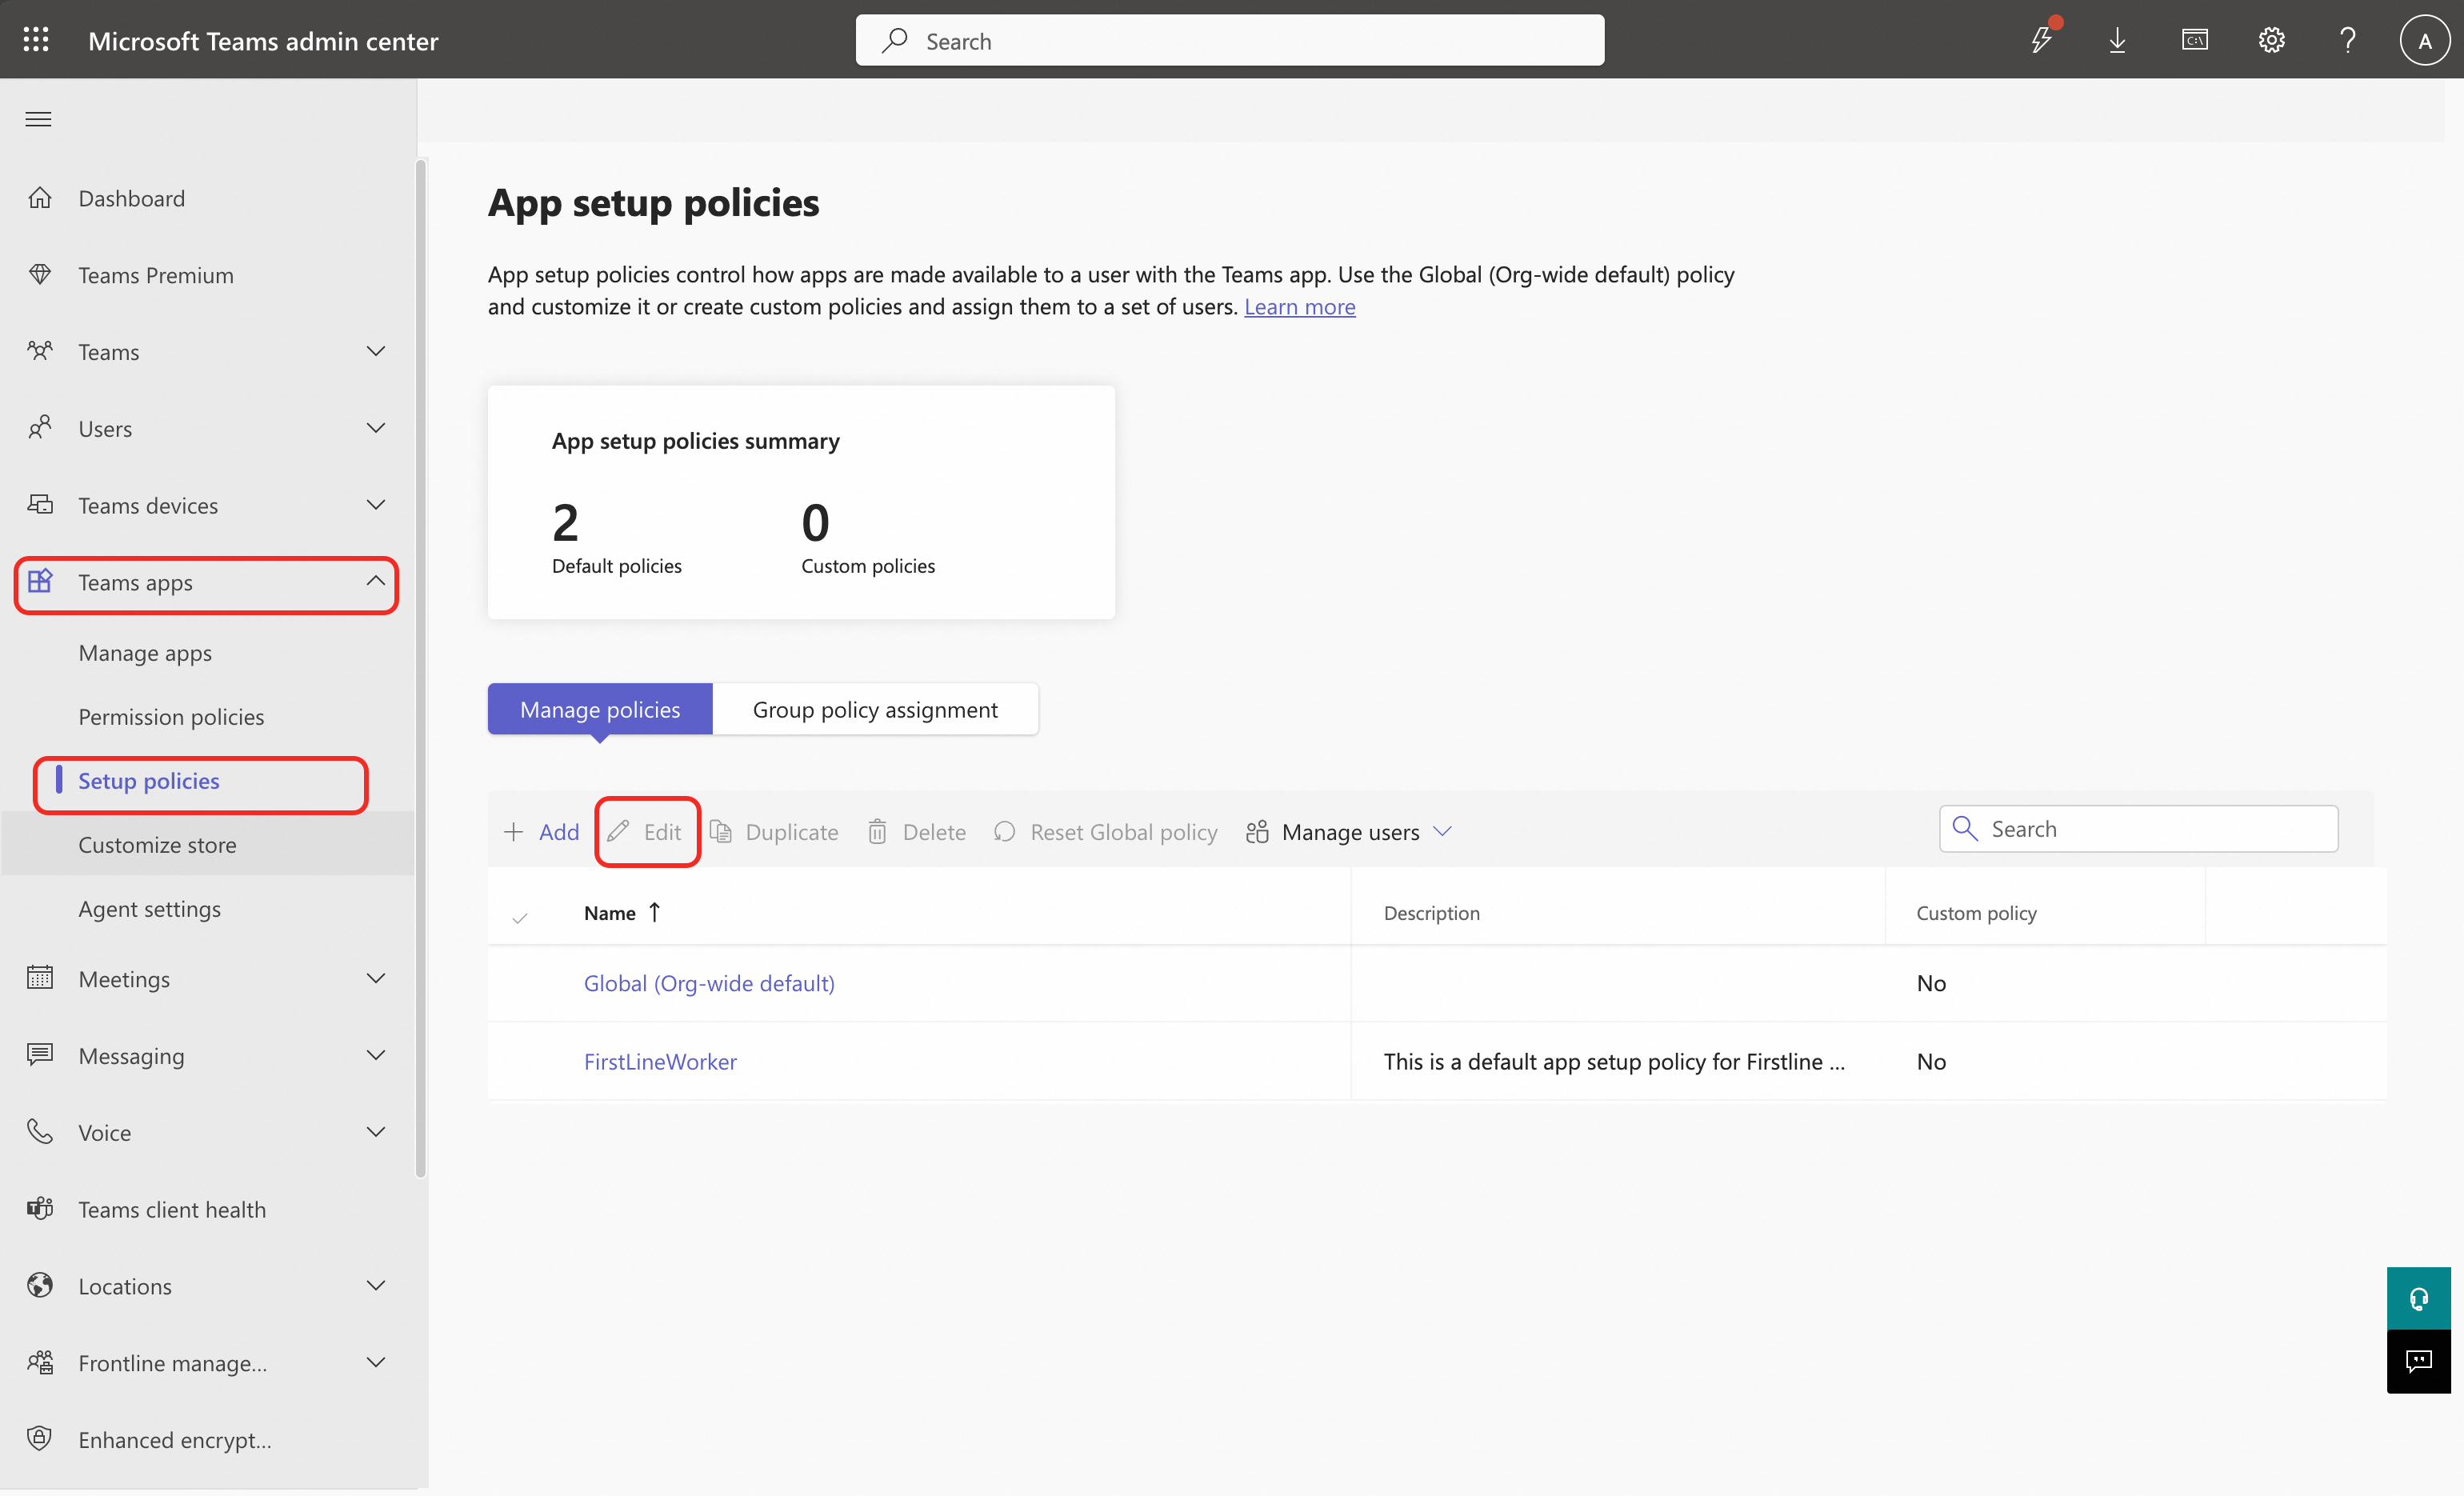Expand the Voice navigation section
Screen dimensions: 2464x1496
pos(376,1132)
